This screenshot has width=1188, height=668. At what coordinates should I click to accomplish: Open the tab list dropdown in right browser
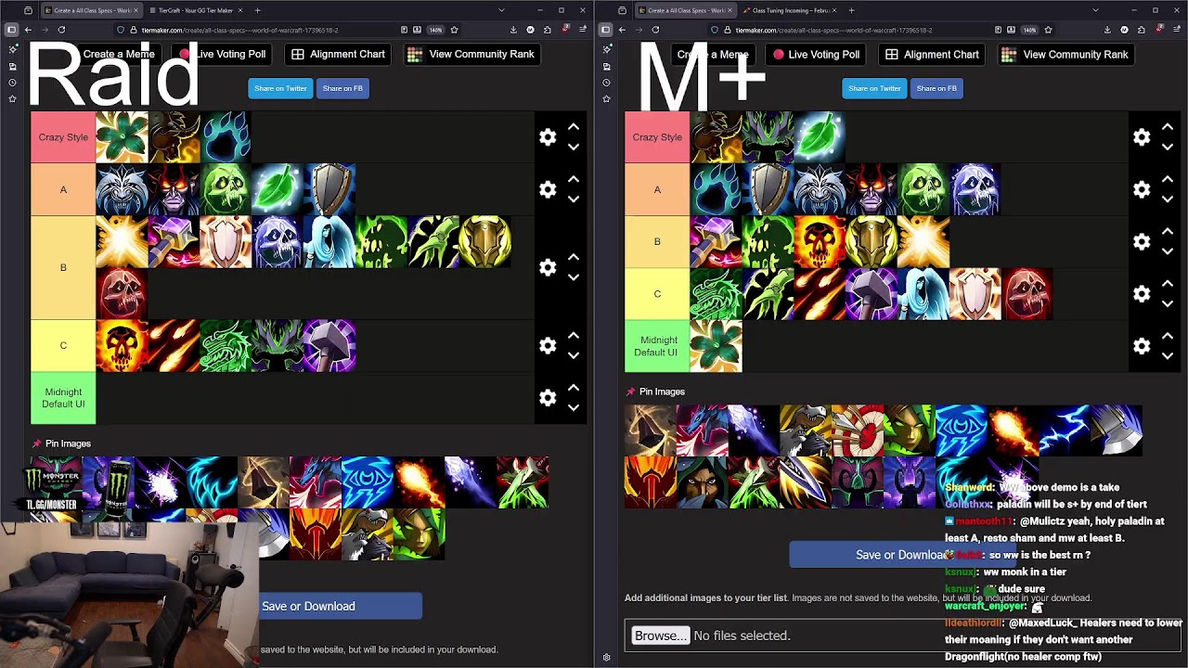pyautogui.click(x=1095, y=10)
